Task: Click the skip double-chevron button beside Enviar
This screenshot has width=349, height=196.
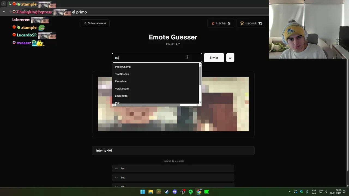Action: (230, 58)
